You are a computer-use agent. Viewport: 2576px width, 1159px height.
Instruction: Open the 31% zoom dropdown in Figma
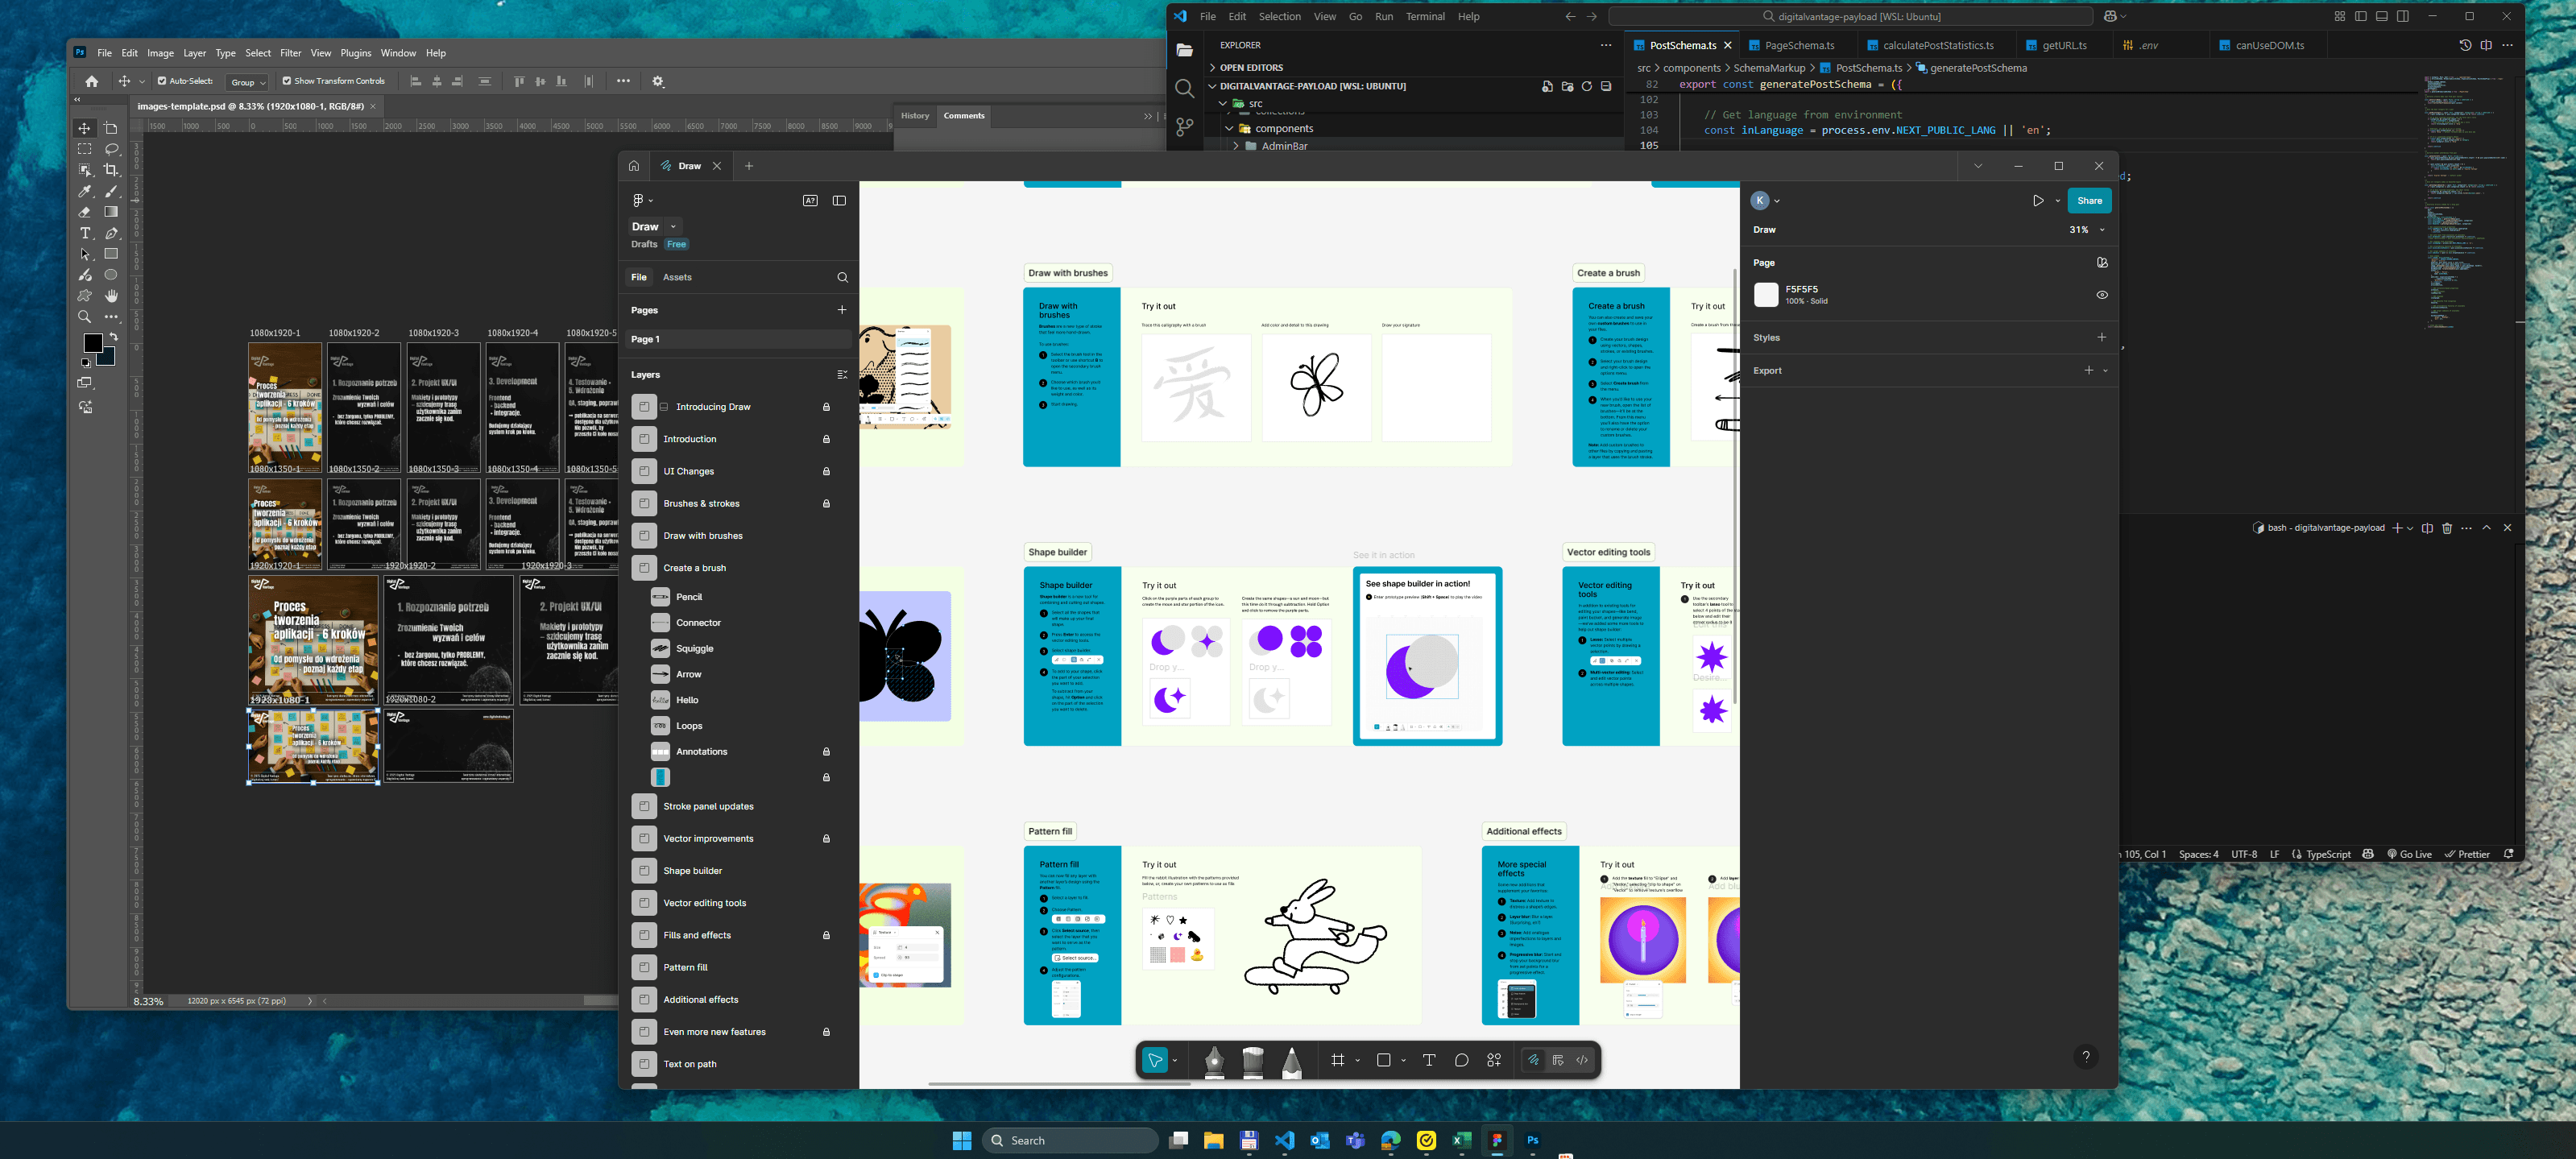tap(2084, 229)
